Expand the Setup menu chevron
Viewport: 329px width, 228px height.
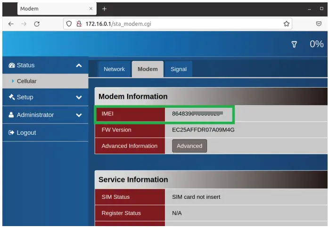tap(79, 98)
